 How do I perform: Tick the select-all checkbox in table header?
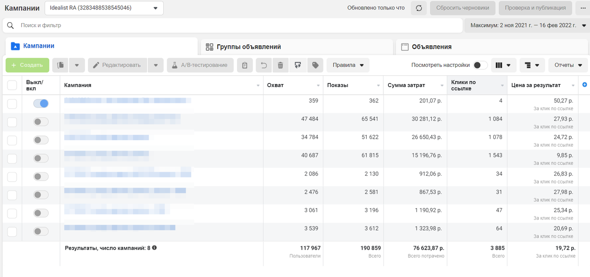click(x=12, y=85)
